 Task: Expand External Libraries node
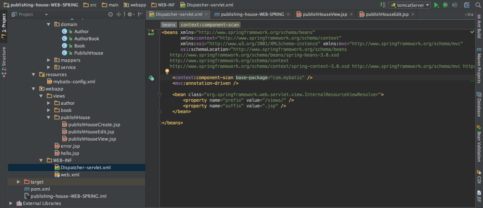point(11,203)
